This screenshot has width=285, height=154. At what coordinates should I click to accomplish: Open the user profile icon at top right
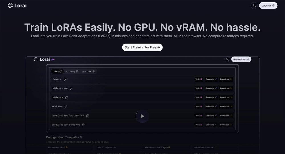point(254,5)
